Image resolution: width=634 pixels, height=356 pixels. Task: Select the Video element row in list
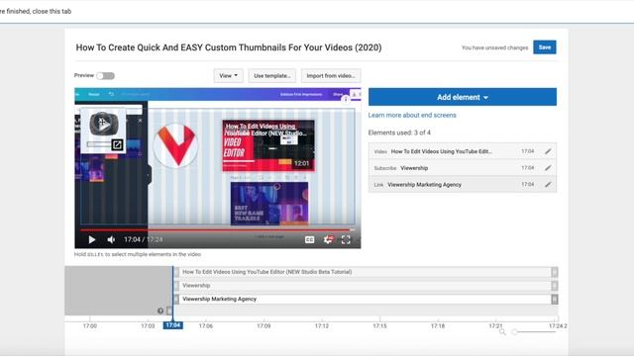(463, 151)
